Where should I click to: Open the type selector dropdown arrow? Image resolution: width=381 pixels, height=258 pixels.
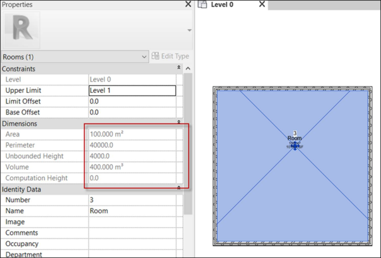[x=188, y=30]
